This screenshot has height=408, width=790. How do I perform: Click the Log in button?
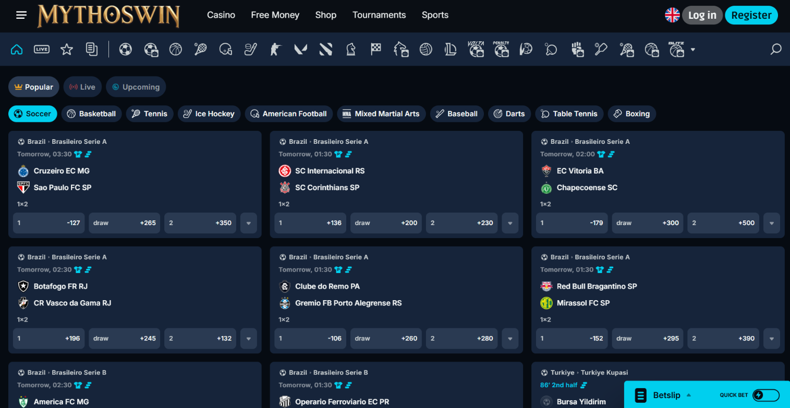pyautogui.click(x=702, y=15)
